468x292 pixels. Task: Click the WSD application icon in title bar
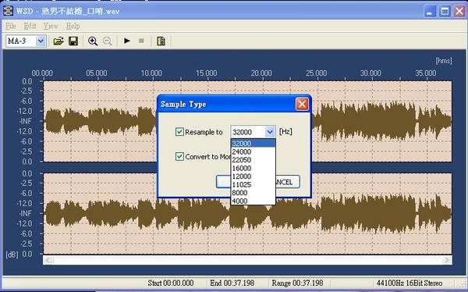click(8, 11)
